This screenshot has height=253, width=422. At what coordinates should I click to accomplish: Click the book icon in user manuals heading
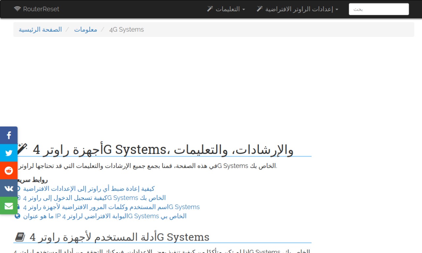[20, 237]
